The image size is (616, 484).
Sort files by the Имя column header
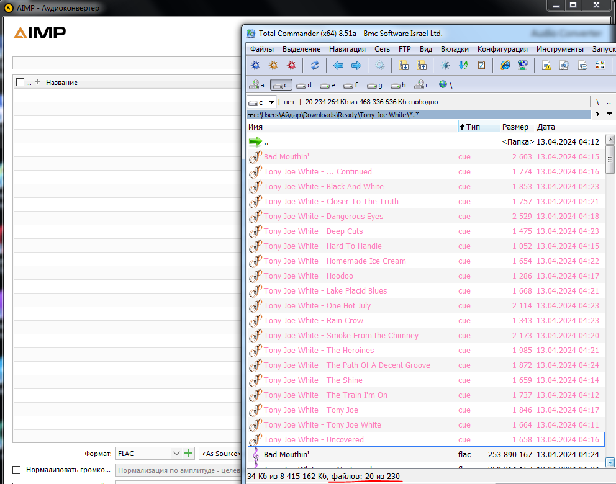(352, 127)
